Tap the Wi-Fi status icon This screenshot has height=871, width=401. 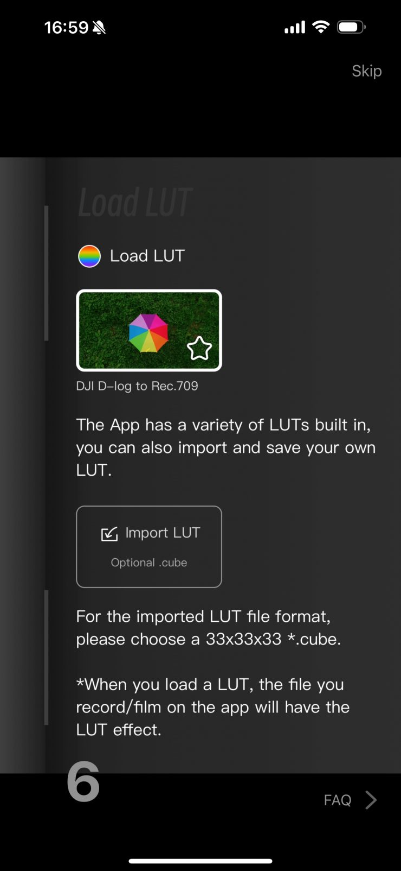pyautogui.click(x=321, y=27)
